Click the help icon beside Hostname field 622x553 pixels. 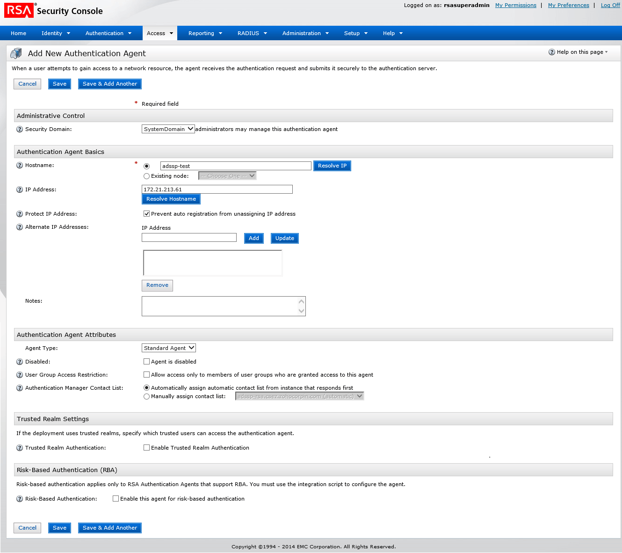click(x=19, y=165)
